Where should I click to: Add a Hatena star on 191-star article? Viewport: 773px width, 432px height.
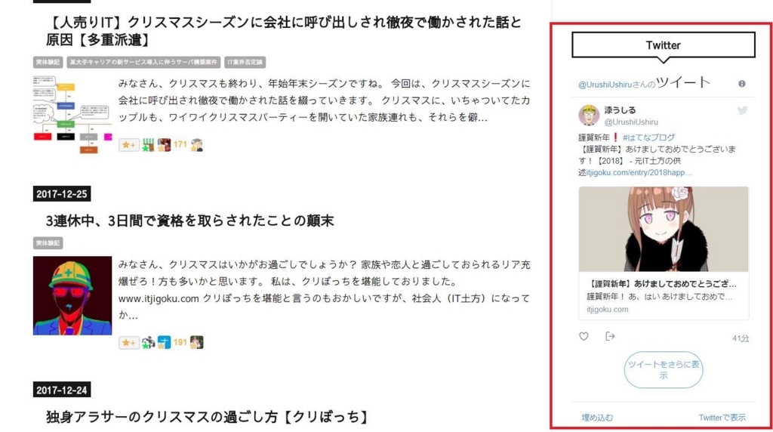coord(129,342)
